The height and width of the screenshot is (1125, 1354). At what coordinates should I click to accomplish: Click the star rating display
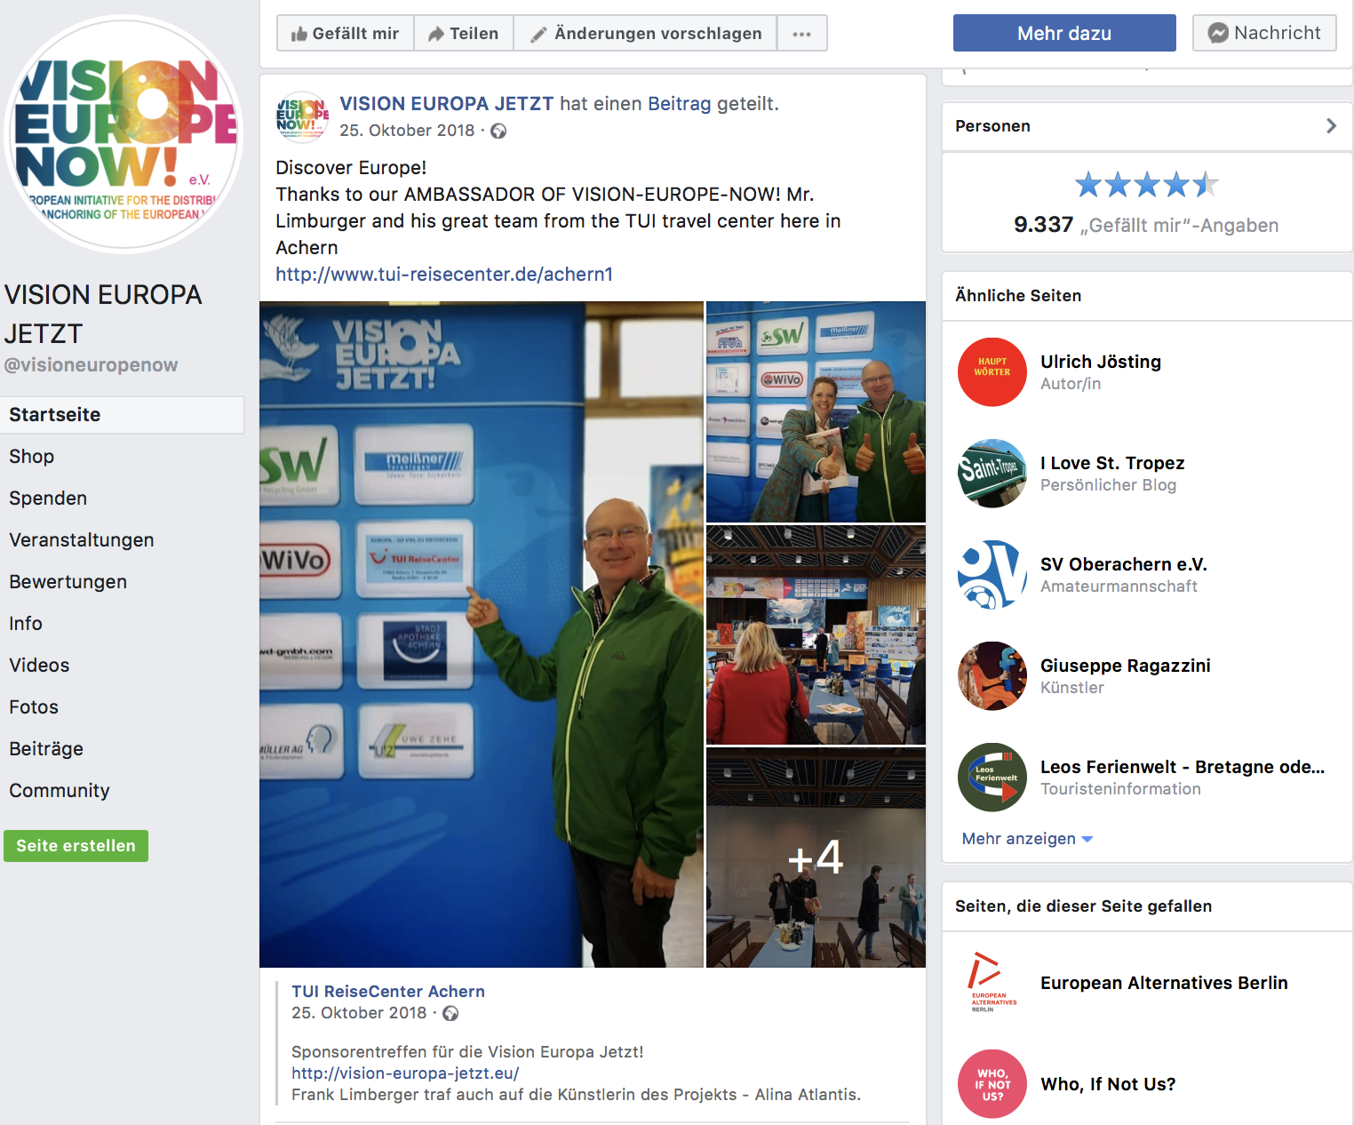tap(1146, 185)
